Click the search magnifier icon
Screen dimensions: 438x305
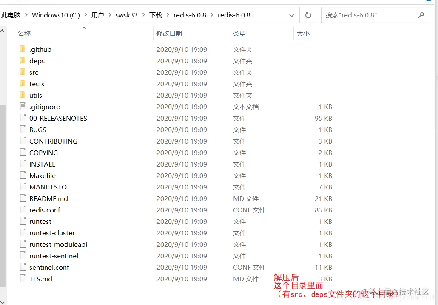pyautogui.click(x=421, y=15)
